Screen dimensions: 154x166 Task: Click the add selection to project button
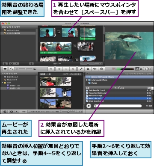(51, 69)
